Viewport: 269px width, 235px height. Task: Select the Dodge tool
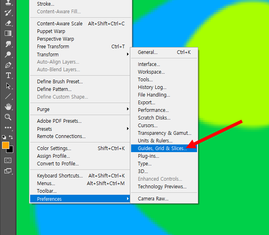(8, 54)
